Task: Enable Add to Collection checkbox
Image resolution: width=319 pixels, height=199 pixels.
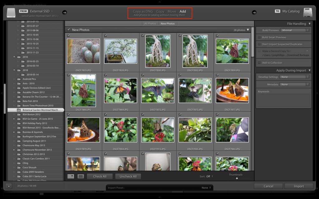Action: click(259, 63)
